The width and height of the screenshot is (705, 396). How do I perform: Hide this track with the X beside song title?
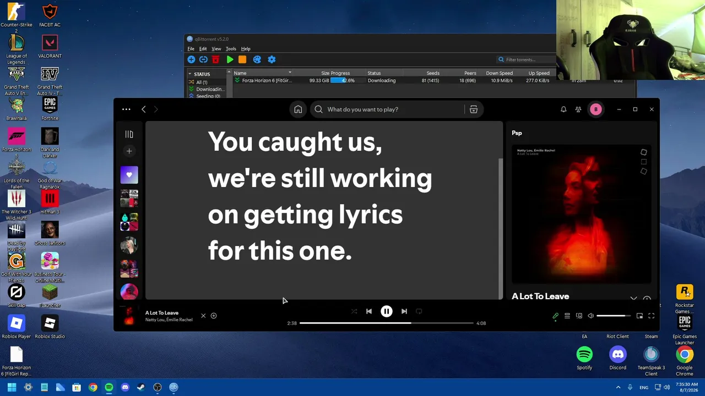[x=203, y=316]
